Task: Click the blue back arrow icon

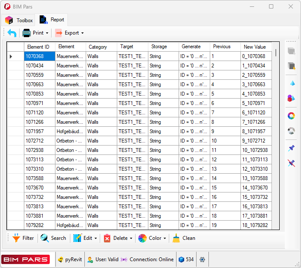Action: point(12,33)
